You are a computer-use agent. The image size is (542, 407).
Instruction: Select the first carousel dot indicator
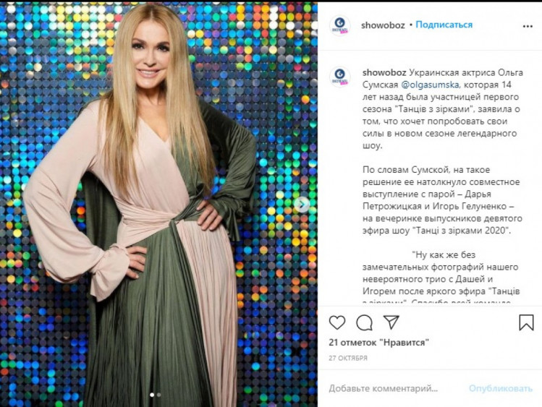[x=152, y=395]
